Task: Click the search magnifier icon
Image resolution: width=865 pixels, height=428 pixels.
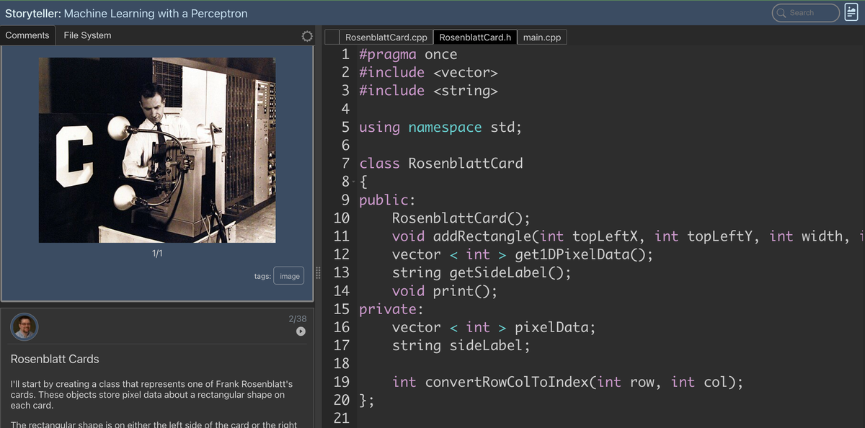Action: coord(782,12)
